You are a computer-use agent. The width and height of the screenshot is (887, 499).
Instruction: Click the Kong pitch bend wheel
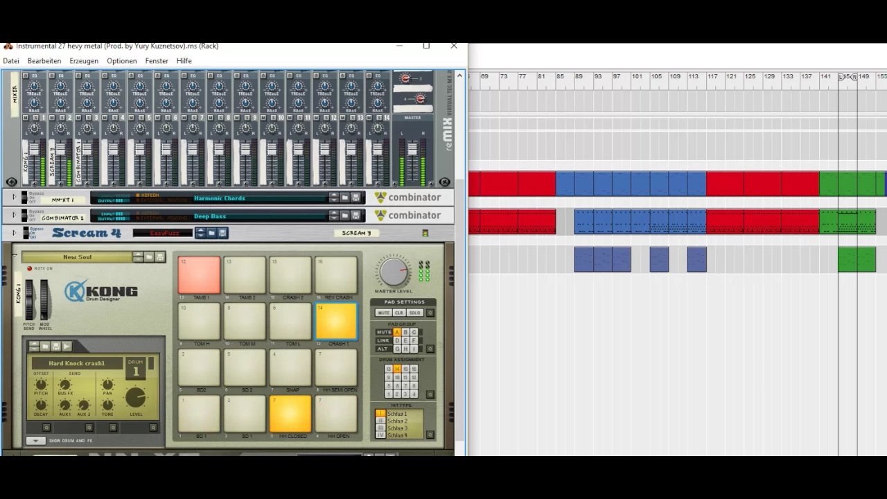[x=29, y=300]
